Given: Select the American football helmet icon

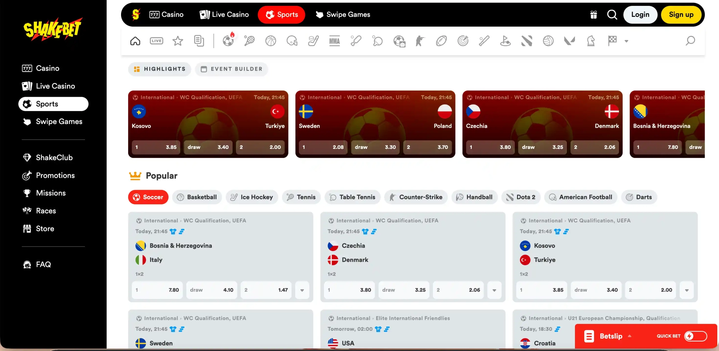Looking at the screenshot, I should [292, 41].
